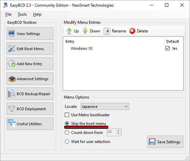Click the View Settings label
The height and width of the screenshot is (161, 190).
28,34
